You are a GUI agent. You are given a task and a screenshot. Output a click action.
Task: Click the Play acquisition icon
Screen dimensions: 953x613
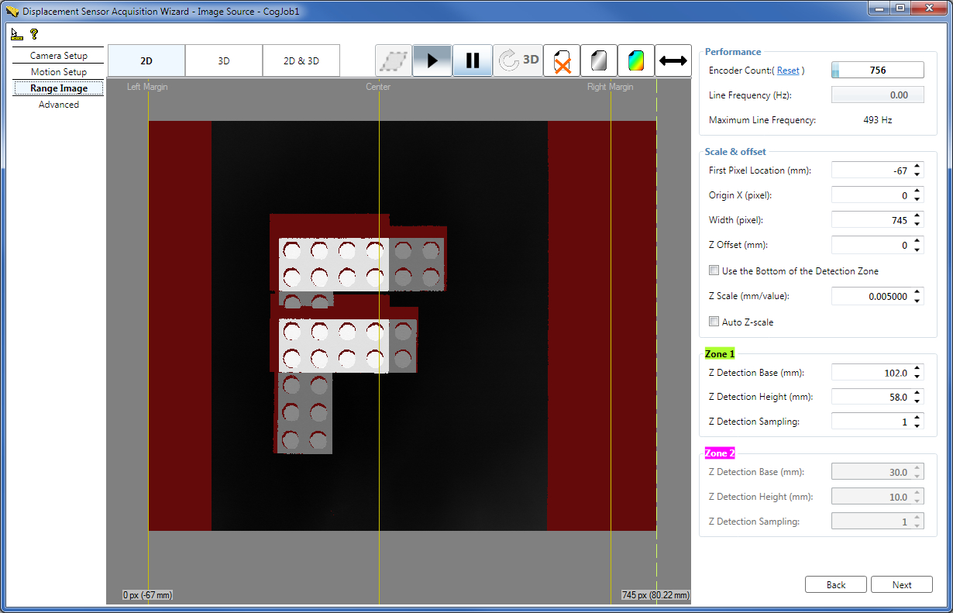432,60
